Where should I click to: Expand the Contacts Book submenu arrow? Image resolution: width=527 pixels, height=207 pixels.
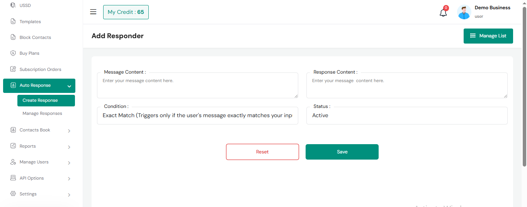pos(69,131)
